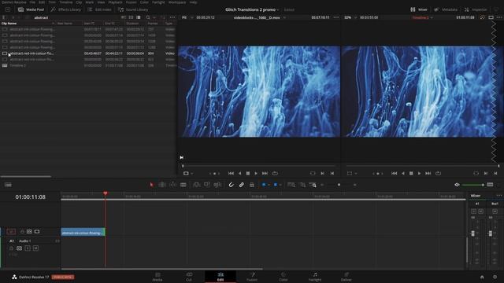Select the arrow Selection Mode tool
The image size is (504, 283).
pyautogui.click(x=151, y=185)
